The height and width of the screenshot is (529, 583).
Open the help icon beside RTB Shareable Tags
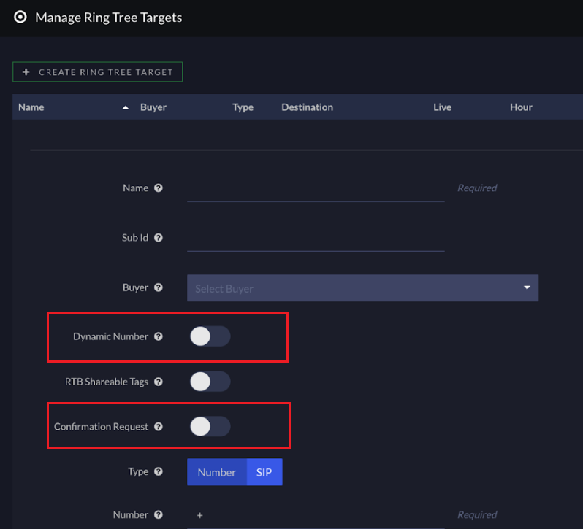pyautogui.click(x=159, y=382)
